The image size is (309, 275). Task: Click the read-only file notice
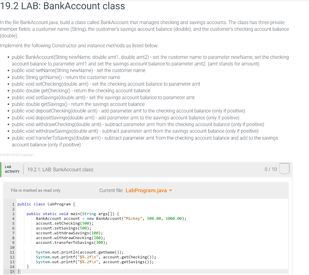click(x=36, y=190)
